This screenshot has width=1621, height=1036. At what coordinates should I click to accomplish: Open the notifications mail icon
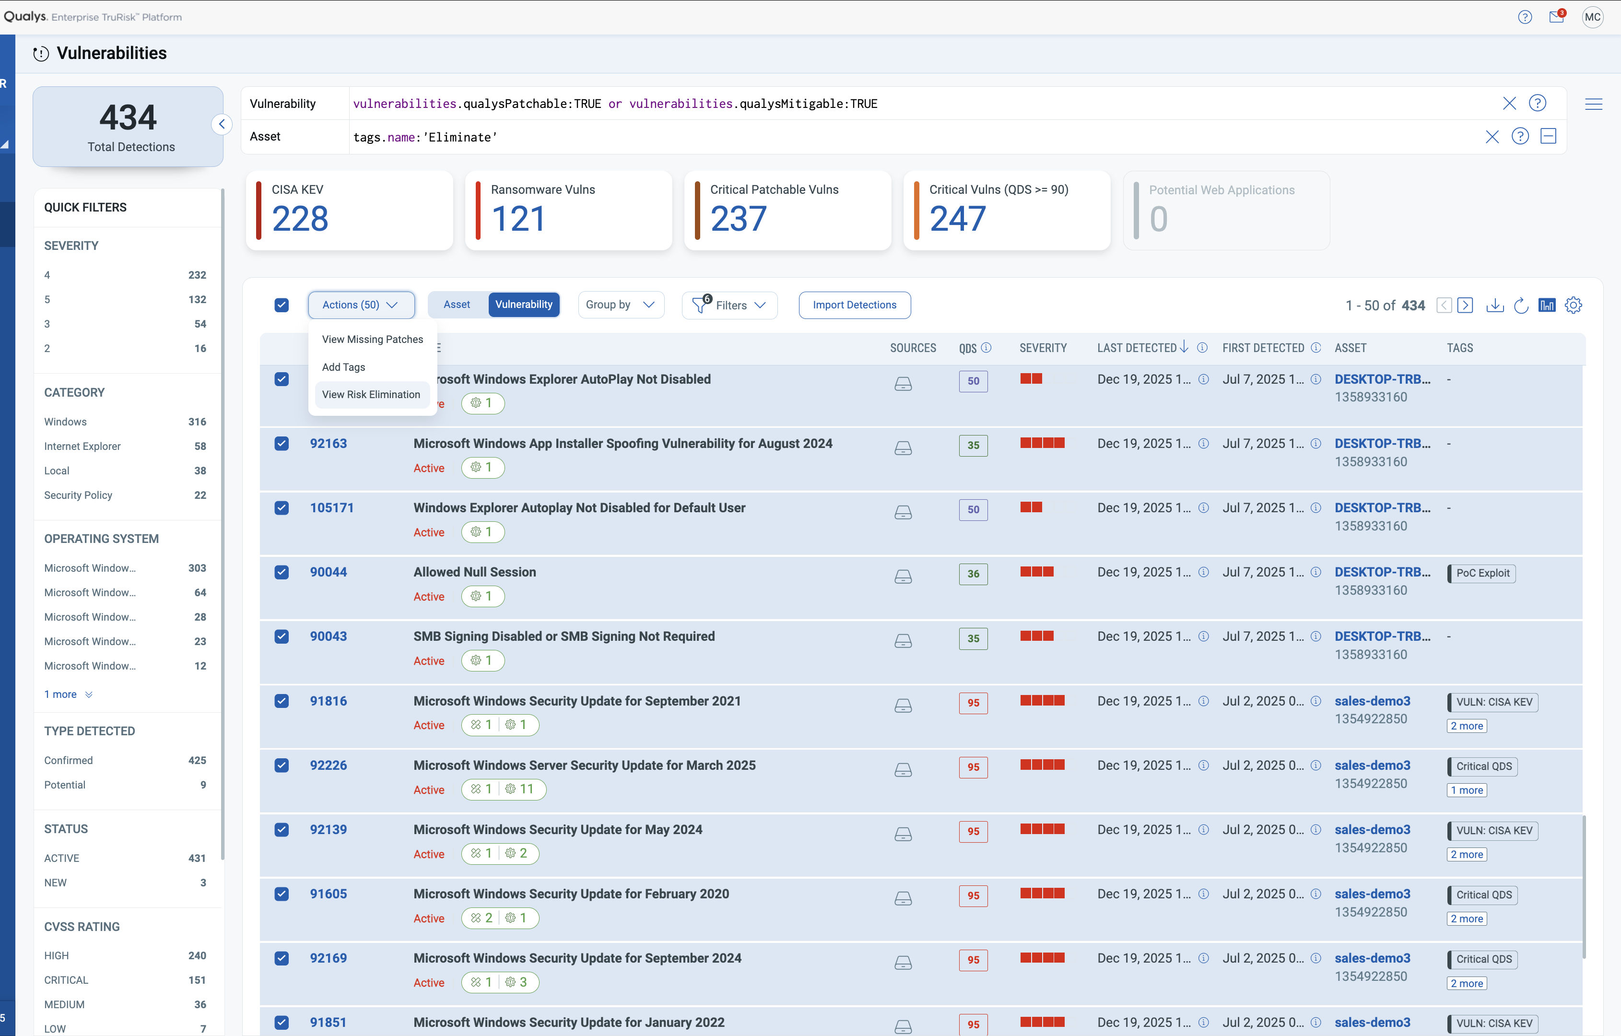click(x=1556, y=17)
